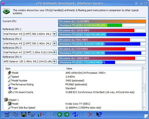149x119 pixels.
Task: Click the magnifier icon beside Performance Rating
Action: 10,84
